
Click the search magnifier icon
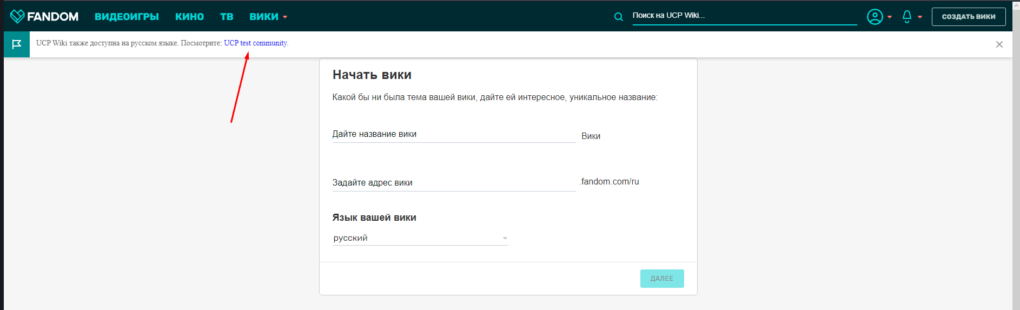click(619, 17)
